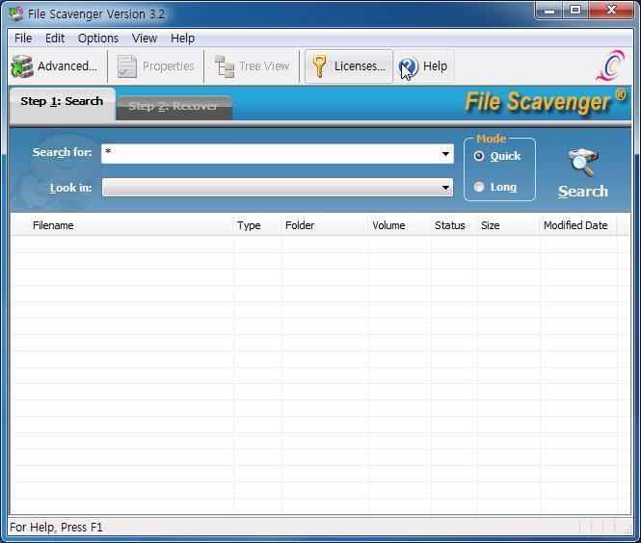Switch to Step 2: Recover tab
The image size is (641, 543).
tap(174, 107)
